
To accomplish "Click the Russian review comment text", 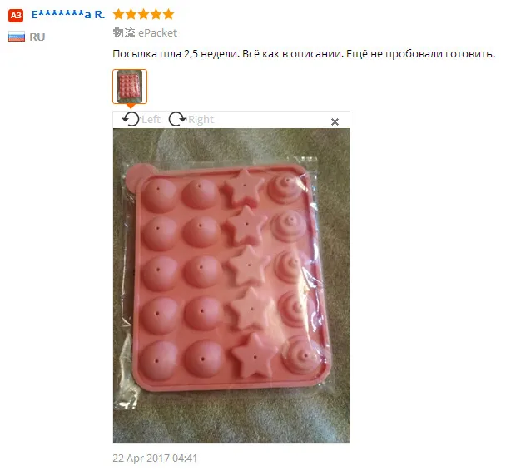I will click(304, 54).
